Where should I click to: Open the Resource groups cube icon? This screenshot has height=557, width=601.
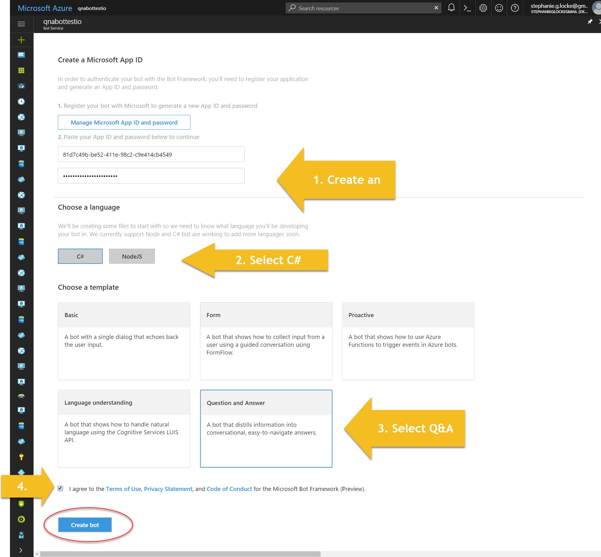pyautogui.click(x=21, y=86)
